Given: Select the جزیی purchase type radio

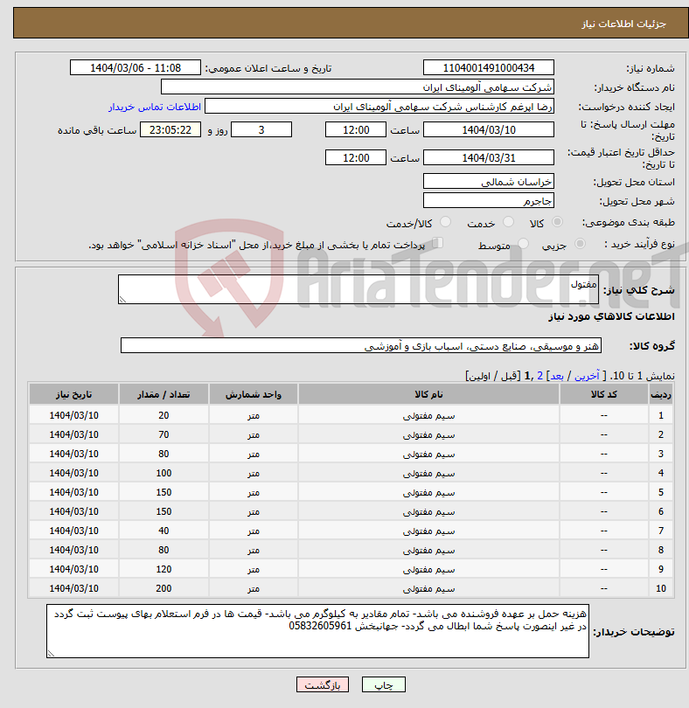Looking at the screenshot, I should pos(580,244).
